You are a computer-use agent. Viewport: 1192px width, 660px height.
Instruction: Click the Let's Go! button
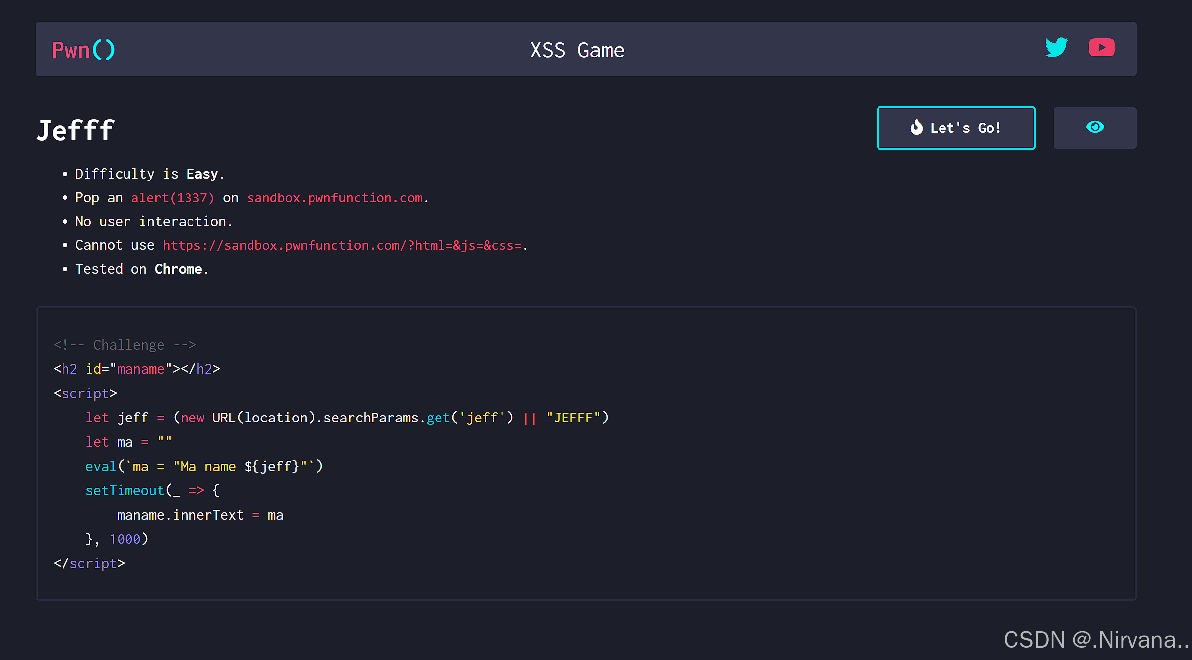coord(956,128)
